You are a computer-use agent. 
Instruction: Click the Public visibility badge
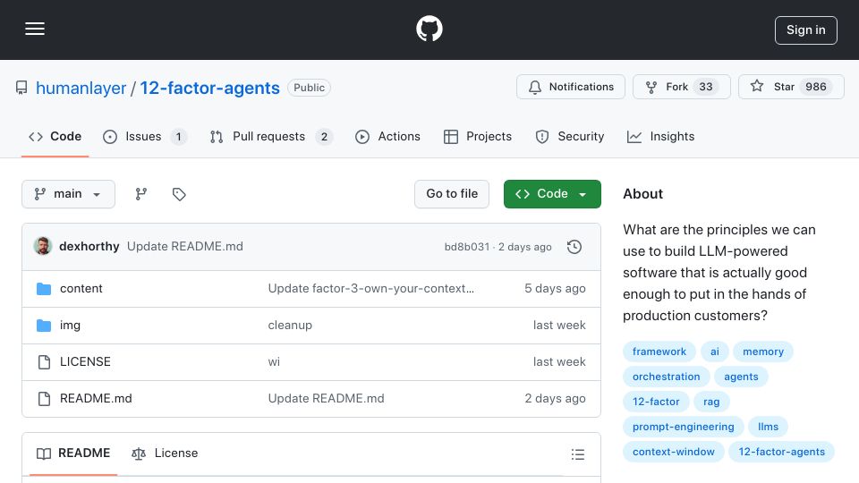(309, 88)
